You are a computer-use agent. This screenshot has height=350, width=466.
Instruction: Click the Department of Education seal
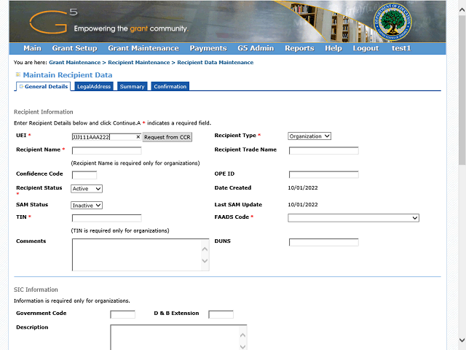(x=392, y=22)
